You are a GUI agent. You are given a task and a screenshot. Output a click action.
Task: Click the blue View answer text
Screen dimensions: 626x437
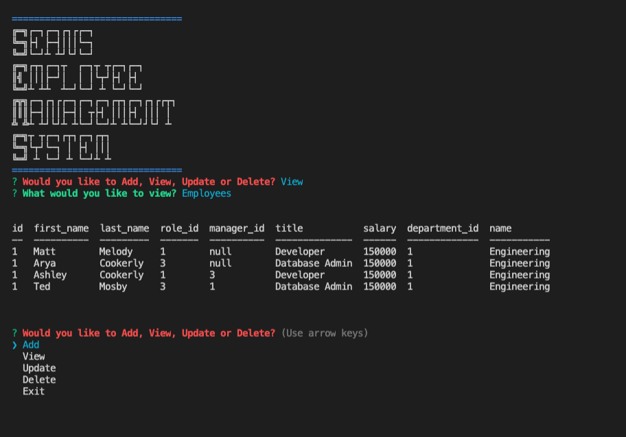pos(291,181)
